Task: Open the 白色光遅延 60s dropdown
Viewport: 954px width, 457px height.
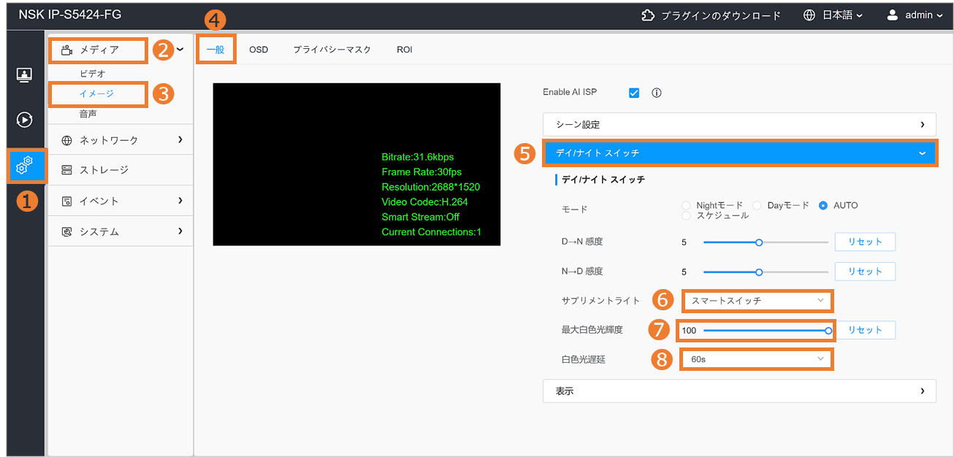Action: coord(757,359)
